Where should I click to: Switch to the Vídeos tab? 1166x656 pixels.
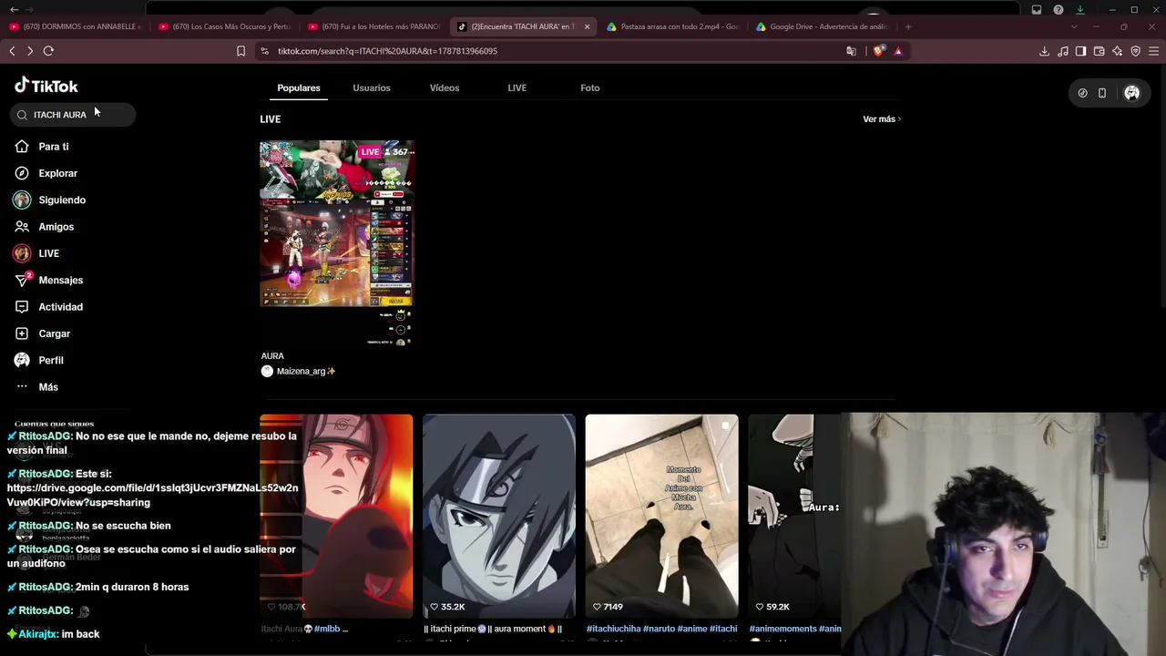[x=445, y=87]
